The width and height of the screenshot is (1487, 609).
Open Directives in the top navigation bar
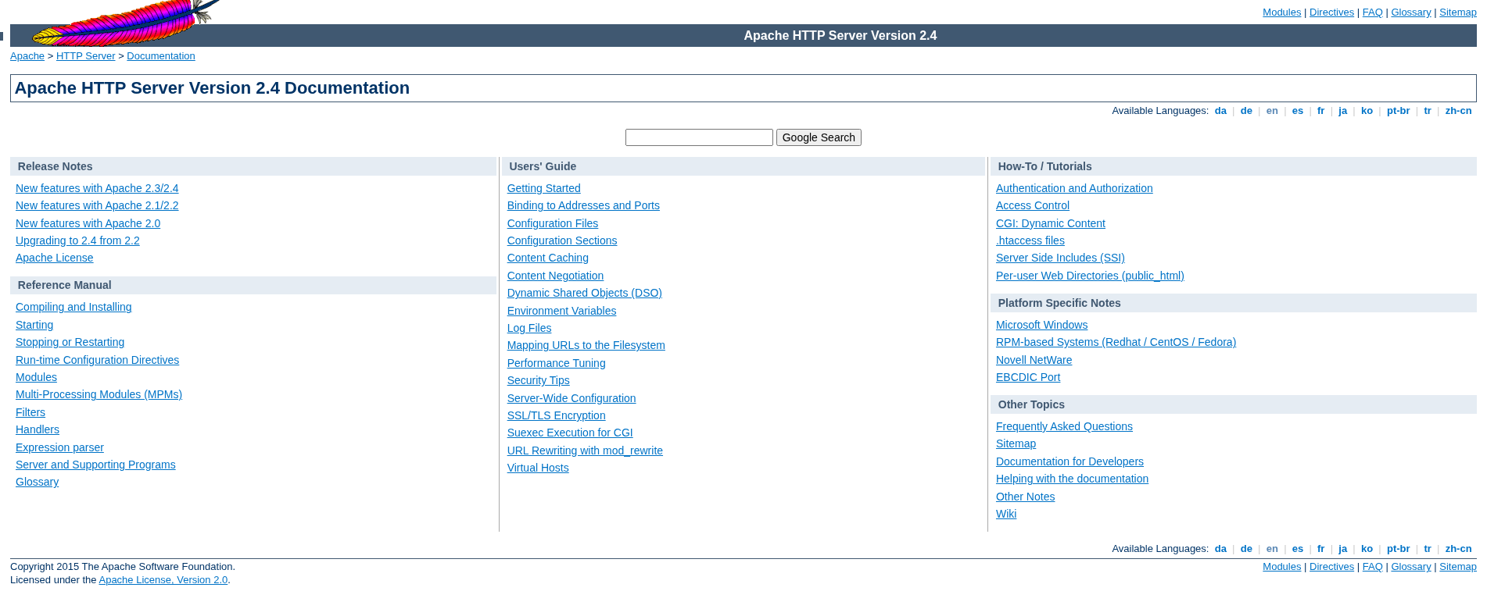1331,12
